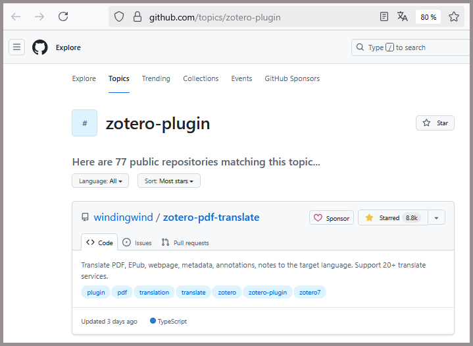The image size is (473, 346).
Task: Open the tracking protection shield icon
Action: [x=119, y=16]
